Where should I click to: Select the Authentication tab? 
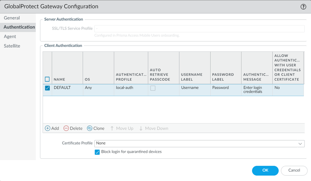click(19, 27)
